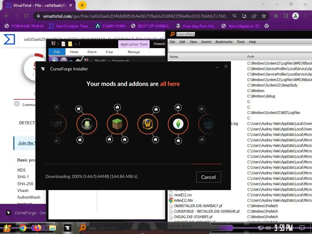
Task: Open the tab search chevron in Chrome
Action: tap(263, 4)
